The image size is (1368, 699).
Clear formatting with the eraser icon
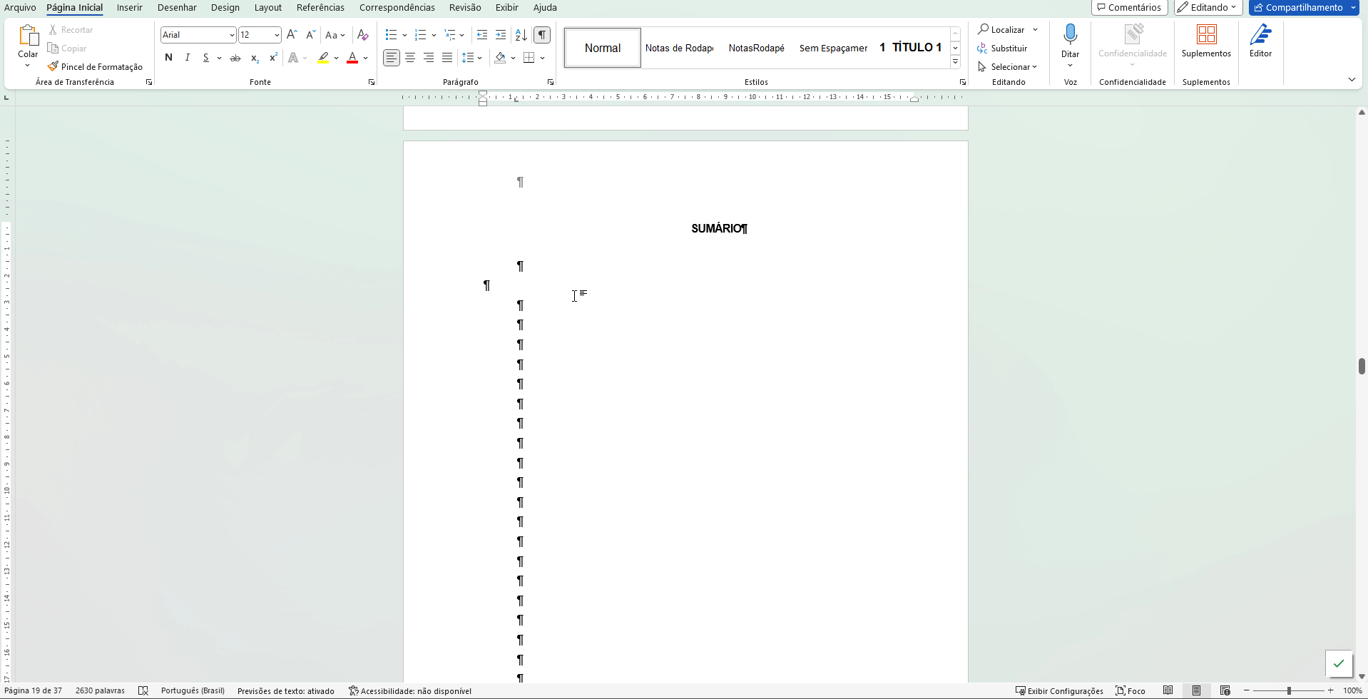[363, 35]
